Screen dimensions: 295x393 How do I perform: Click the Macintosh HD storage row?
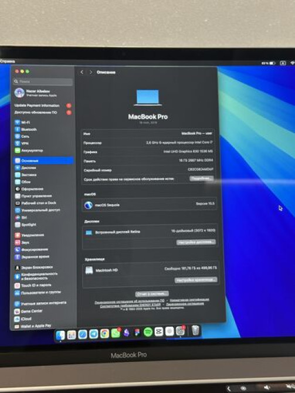[x=150, y=270]
